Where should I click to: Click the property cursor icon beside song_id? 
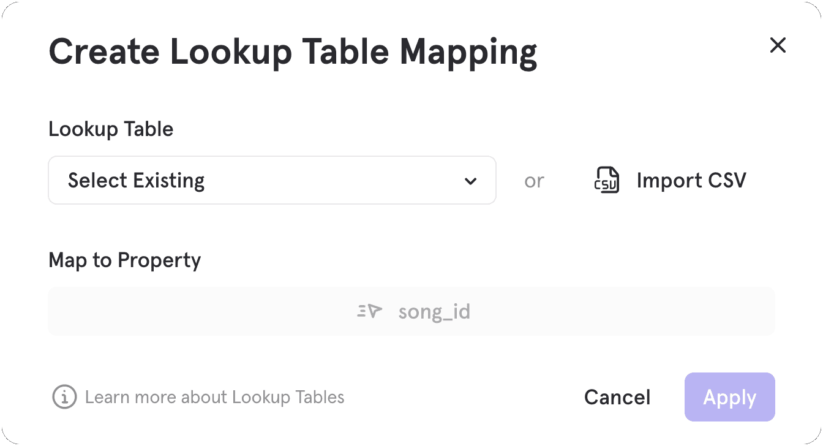click(370, 312)
